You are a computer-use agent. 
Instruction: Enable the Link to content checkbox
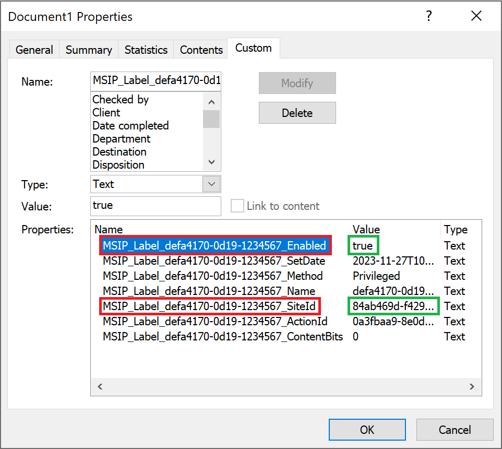point(237,206)
